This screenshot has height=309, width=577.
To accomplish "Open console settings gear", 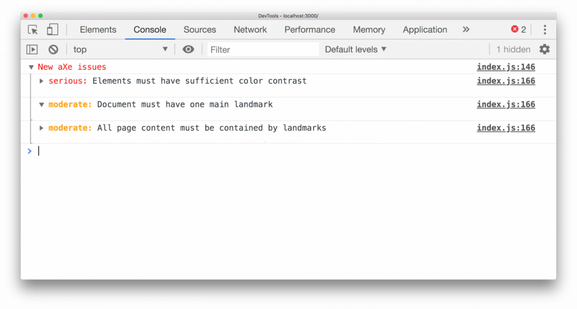I will point(544,49).
